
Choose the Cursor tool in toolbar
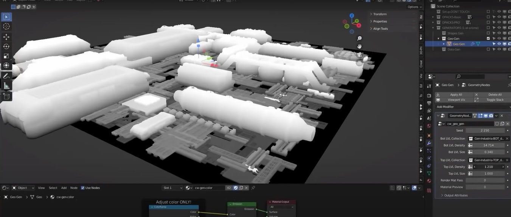tap(6, 27)
